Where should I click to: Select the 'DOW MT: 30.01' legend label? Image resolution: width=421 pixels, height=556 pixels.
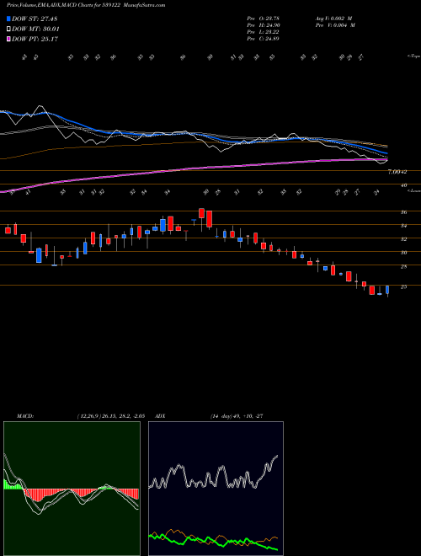click(35, 29)
